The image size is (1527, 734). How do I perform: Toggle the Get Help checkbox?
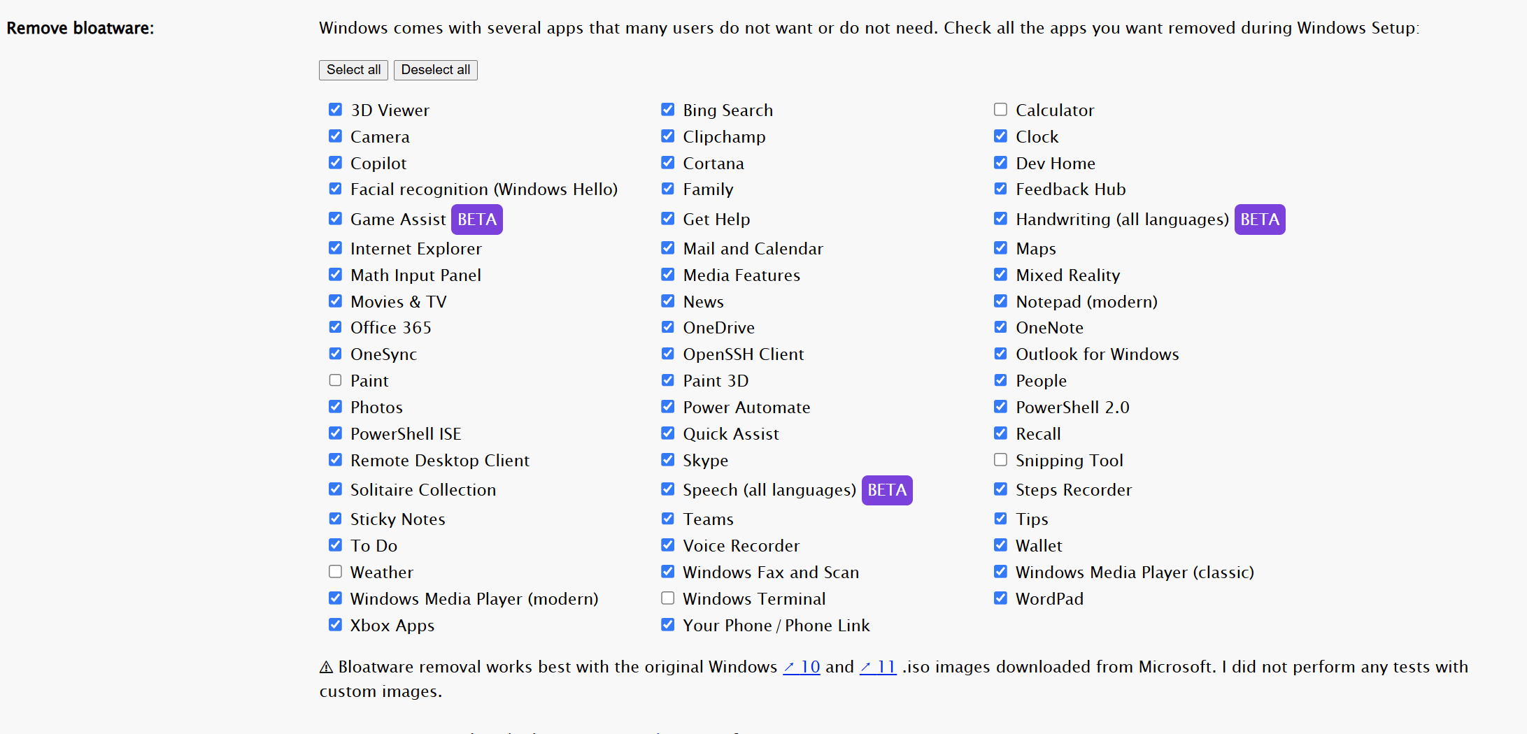point(668,219)
